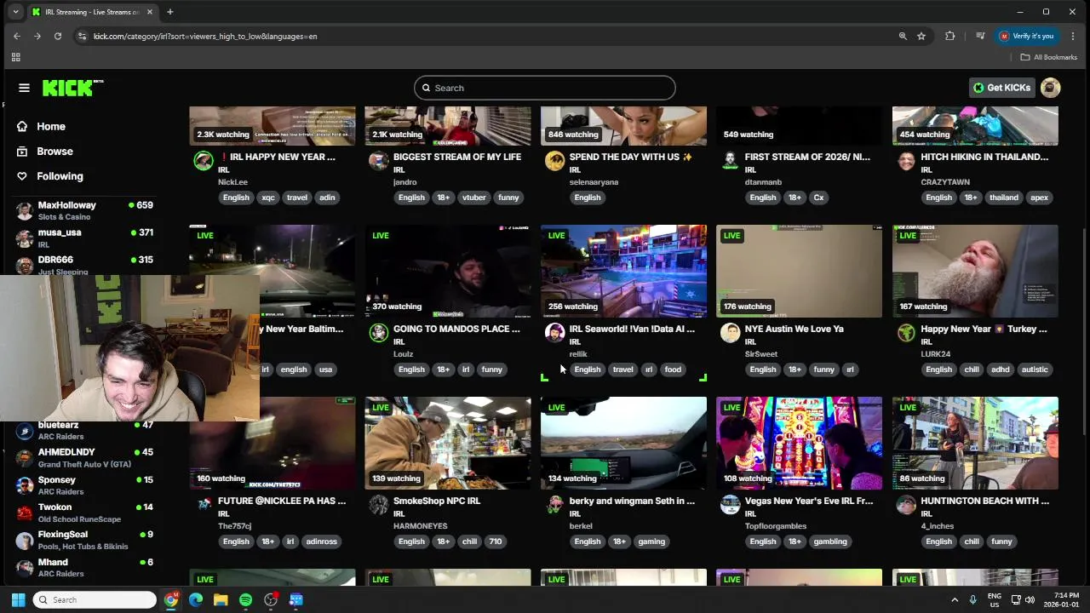This screenshot has width=1090, height=613.
Task: Click HARMONEYES streamer avatar
Action: pyautogui.click(x=378, y=504)
